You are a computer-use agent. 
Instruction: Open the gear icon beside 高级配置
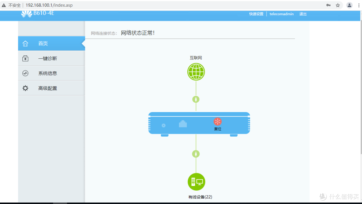tap(25, 88)
